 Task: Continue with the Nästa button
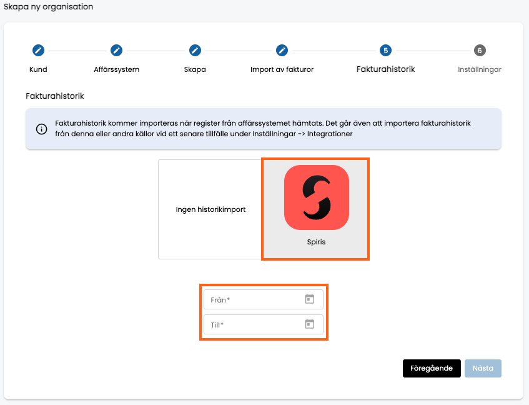483,368
